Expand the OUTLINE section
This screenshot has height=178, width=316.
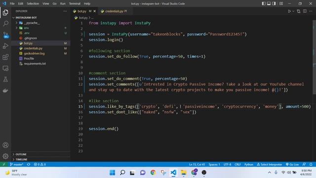click(40, 154)
